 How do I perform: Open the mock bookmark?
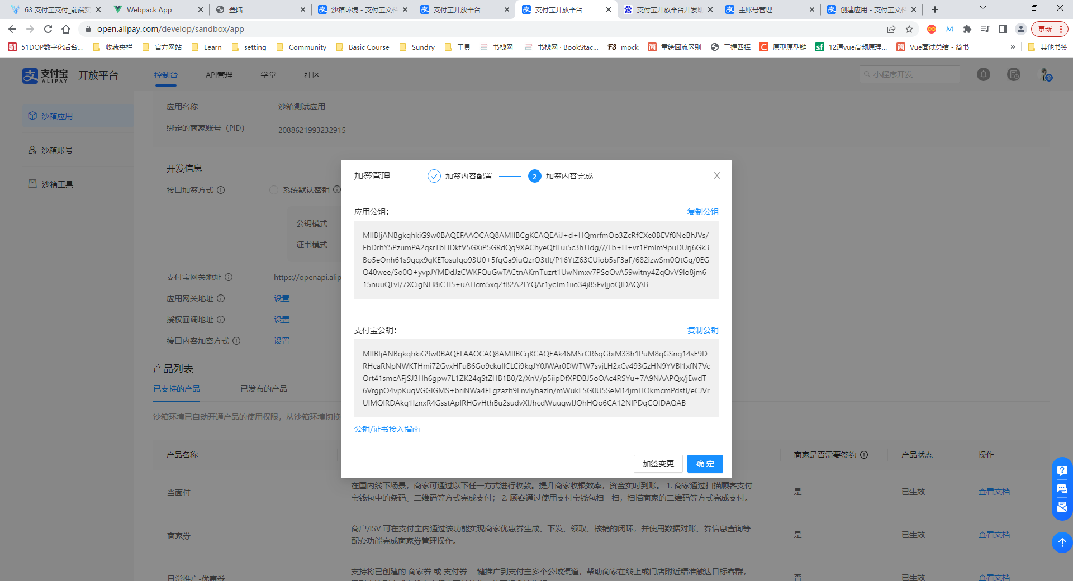pyautogui.click(x=623, y=47)
